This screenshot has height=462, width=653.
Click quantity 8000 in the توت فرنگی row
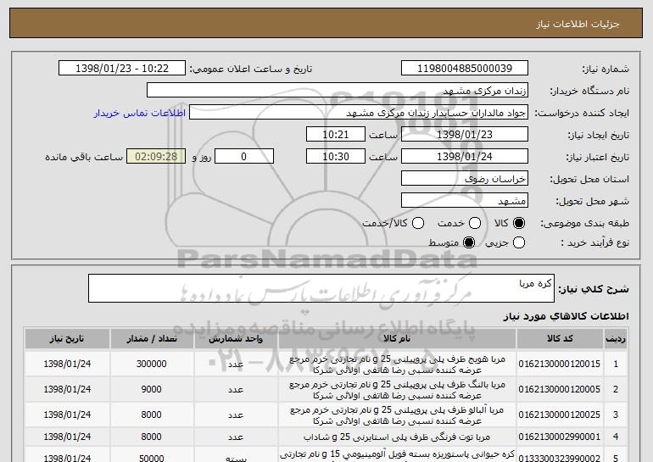click(151, 437)
